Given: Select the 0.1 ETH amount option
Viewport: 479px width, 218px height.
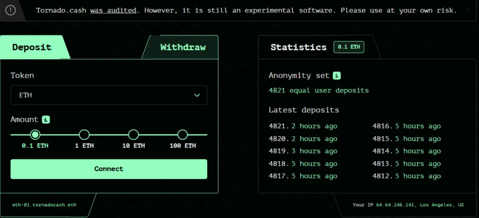Looking at the screenshot, I should click(35, 134).
